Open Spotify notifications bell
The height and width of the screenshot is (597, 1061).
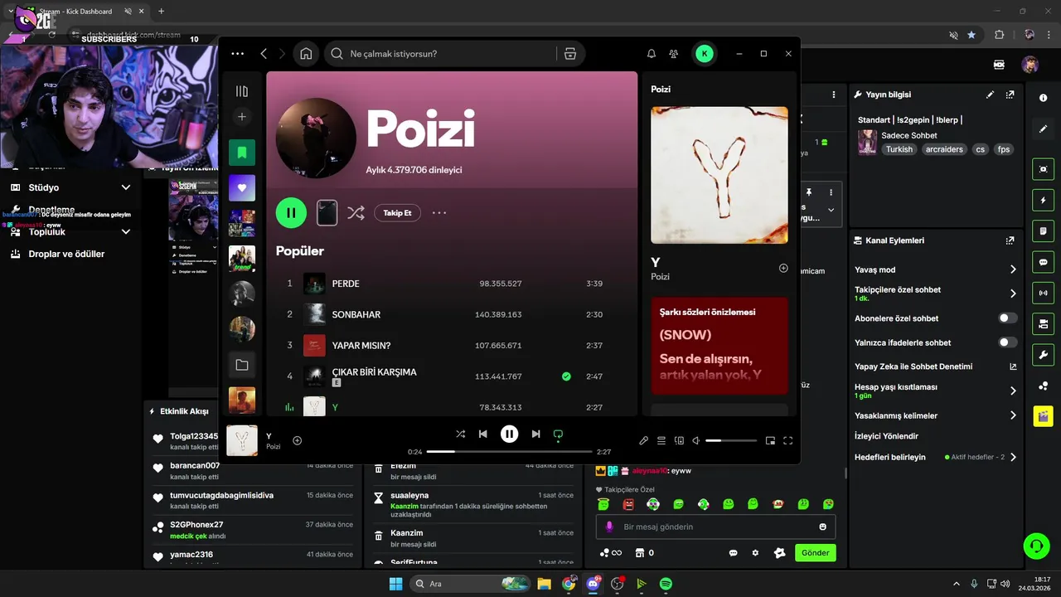652,54
